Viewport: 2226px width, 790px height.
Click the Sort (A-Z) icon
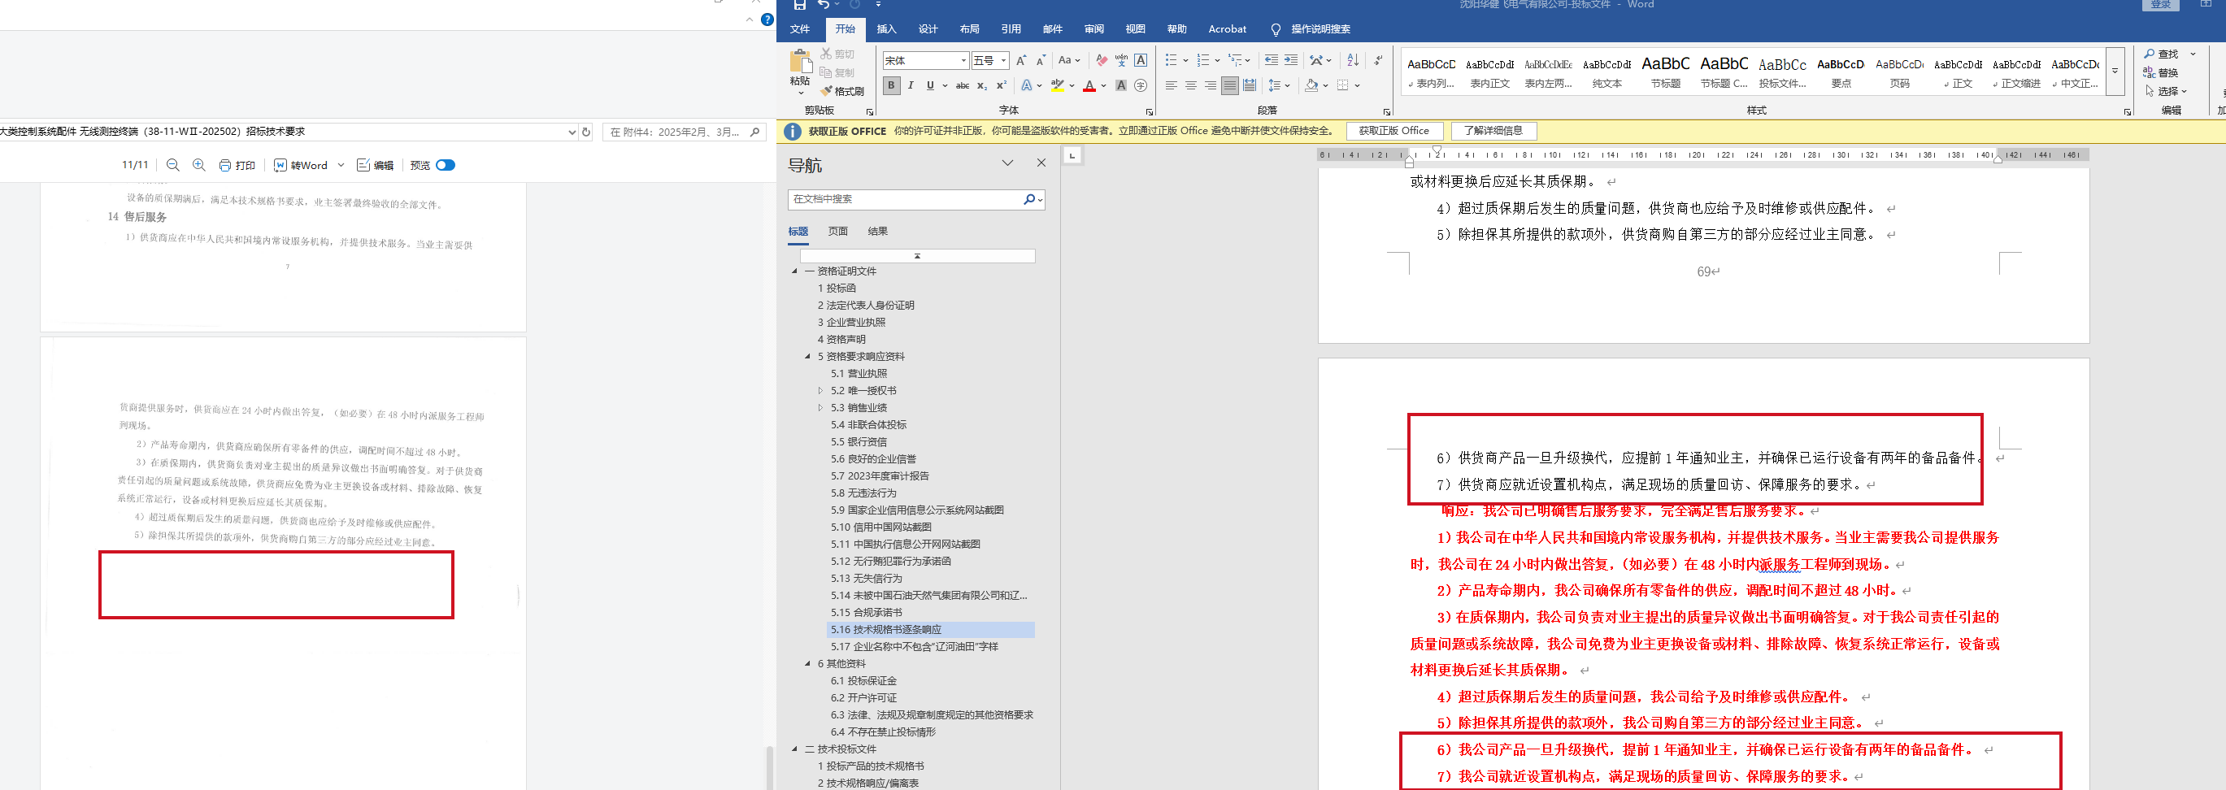[1353, 60]
